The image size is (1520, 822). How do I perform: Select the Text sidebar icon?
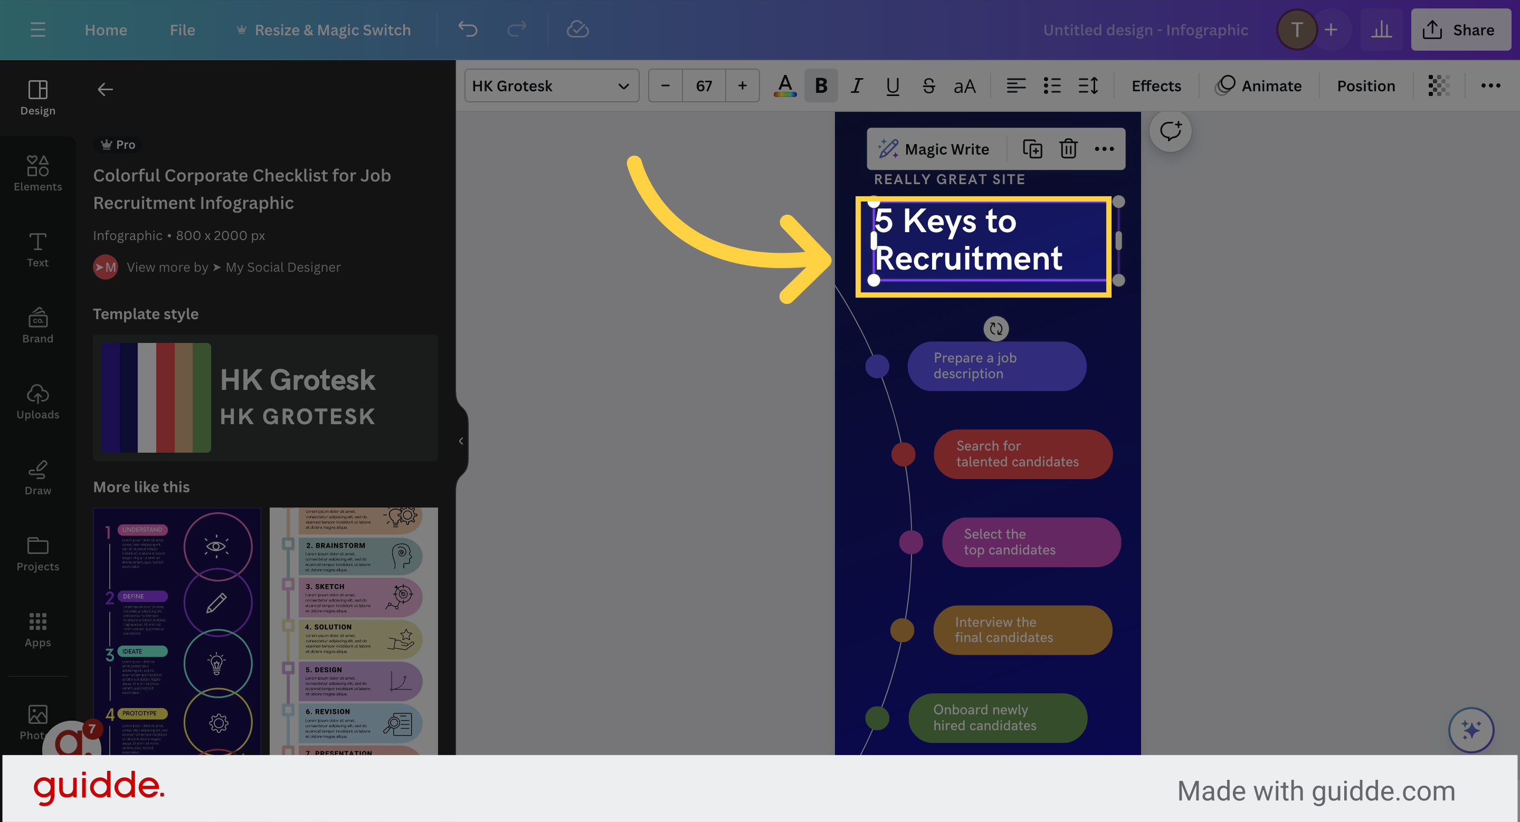37,249
